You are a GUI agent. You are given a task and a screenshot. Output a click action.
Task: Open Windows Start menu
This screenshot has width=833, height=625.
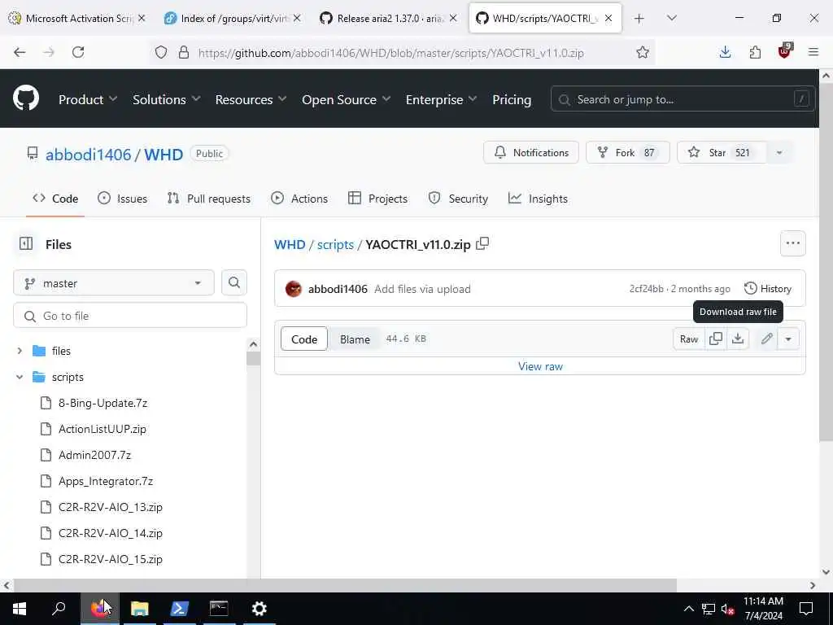coord(20,609)
